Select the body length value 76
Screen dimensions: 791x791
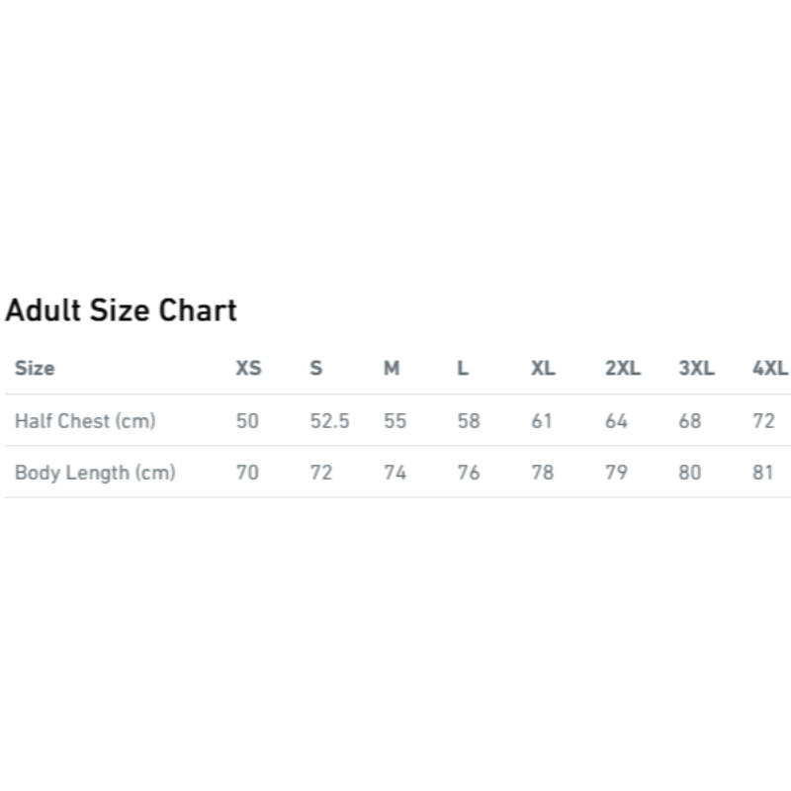coord(469,473)
